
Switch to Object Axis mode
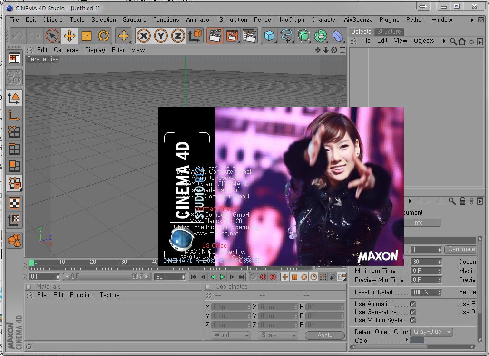[x=14, y=115]
